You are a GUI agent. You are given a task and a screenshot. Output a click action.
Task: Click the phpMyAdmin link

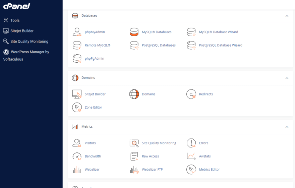(x=95, y=32)
